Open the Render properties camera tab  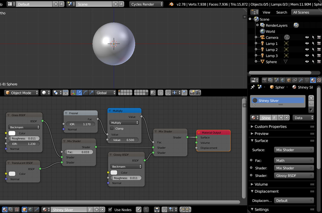tap(265, 80)
